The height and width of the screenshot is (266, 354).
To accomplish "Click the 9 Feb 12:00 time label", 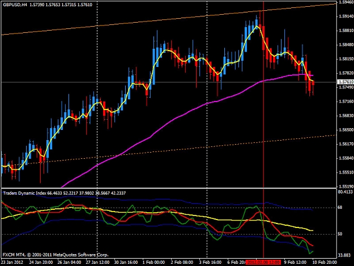I will [295, 263].
